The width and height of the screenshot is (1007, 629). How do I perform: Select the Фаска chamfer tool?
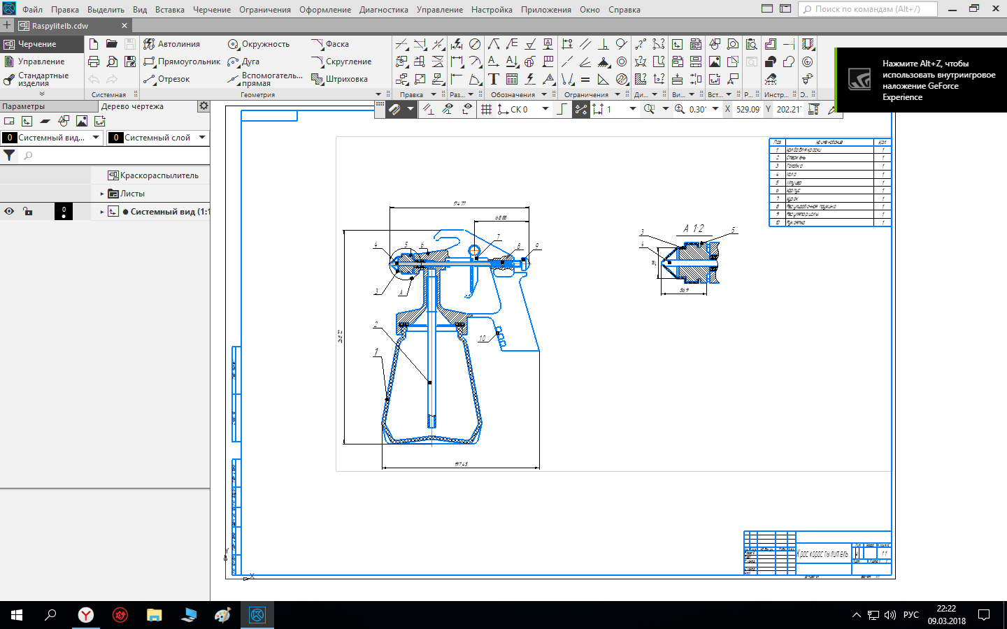(330, 44)
